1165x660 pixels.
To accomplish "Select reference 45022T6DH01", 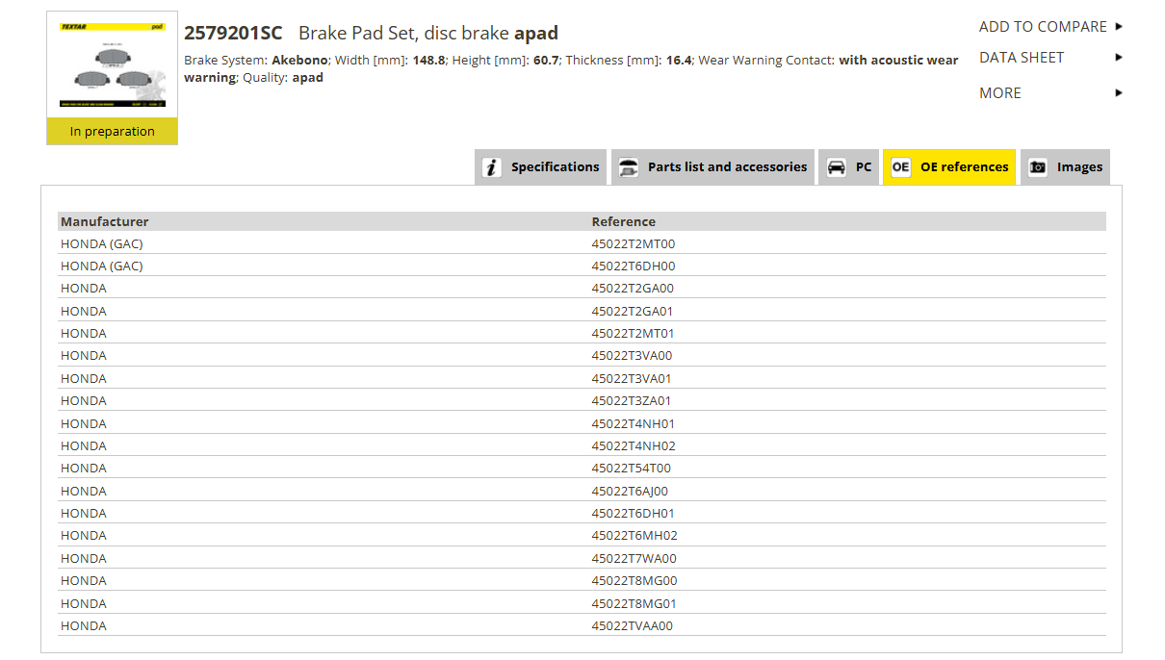I will coord(634,514).
